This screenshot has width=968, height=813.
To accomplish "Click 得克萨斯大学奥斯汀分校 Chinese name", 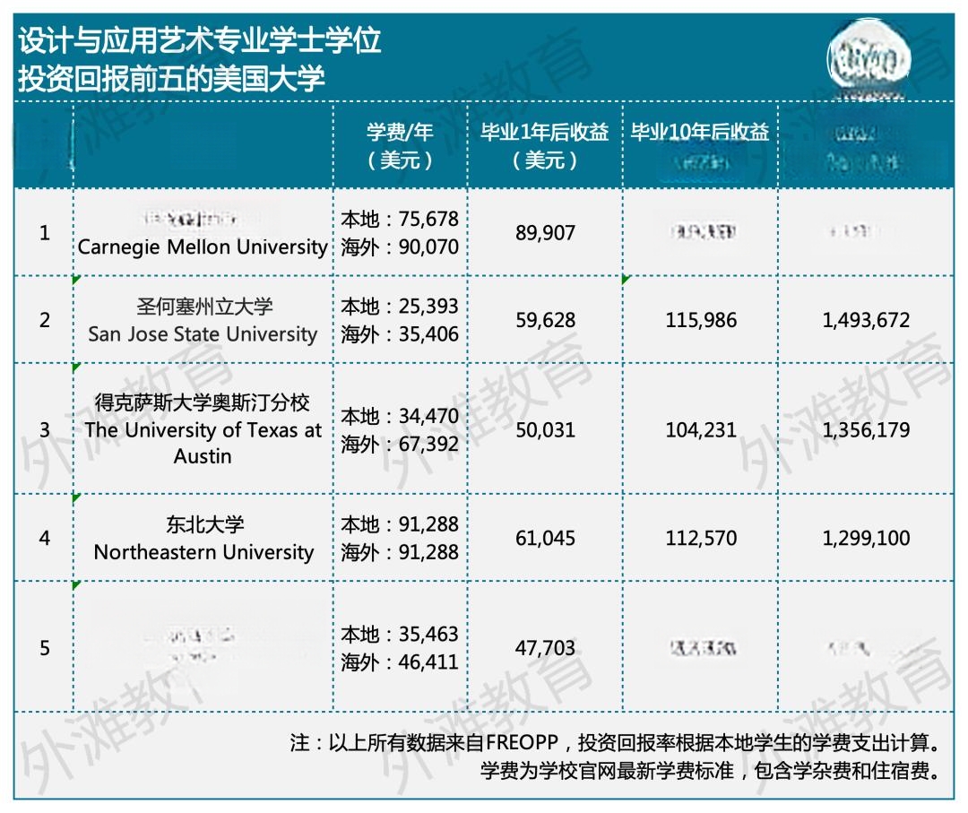I will click(203, 402).
